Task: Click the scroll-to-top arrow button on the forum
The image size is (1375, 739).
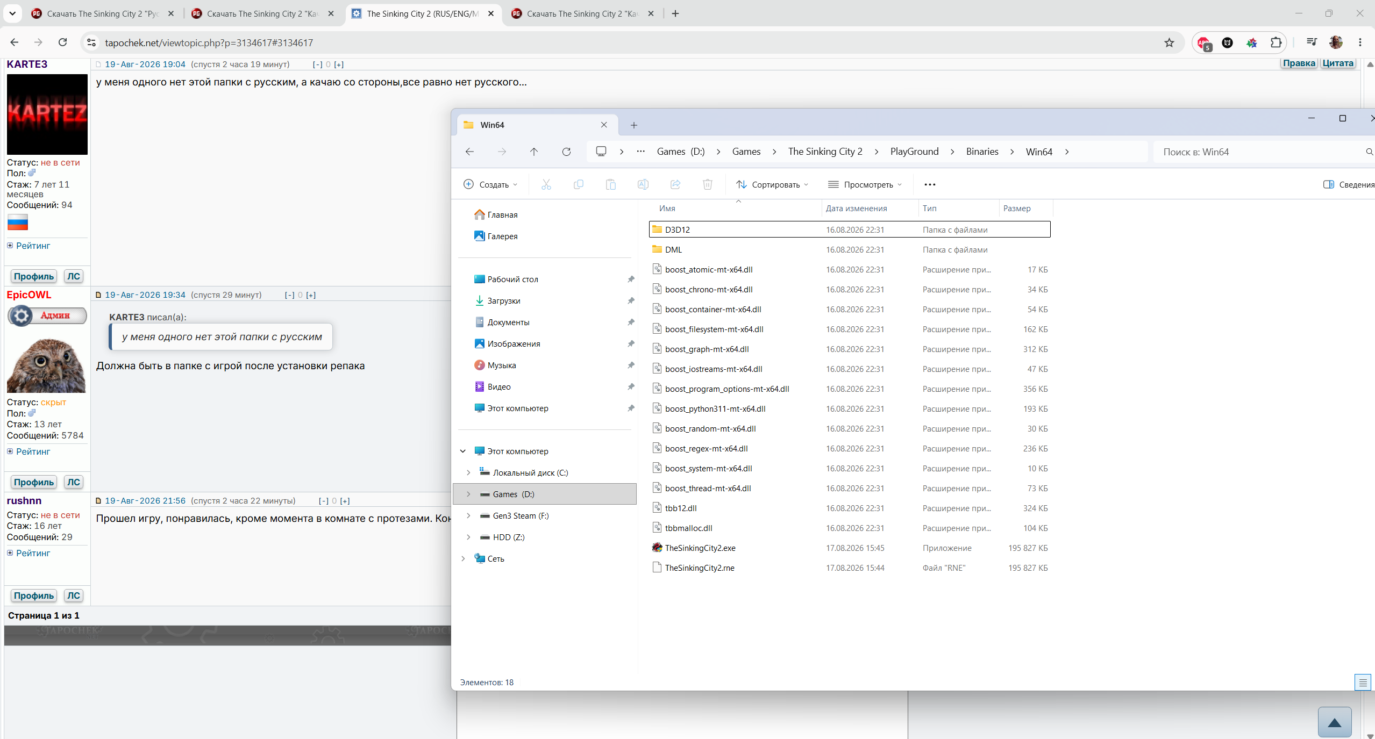Action: [x=1335, y=722]
